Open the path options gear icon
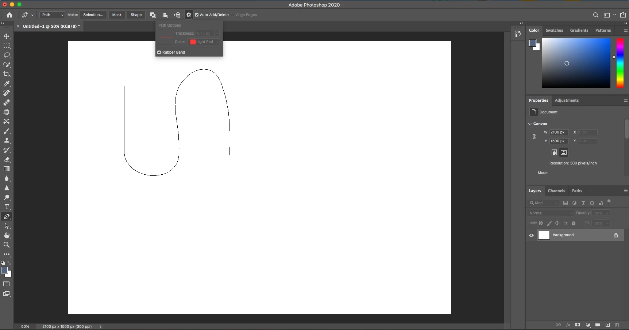 click(x=189, y=15)
